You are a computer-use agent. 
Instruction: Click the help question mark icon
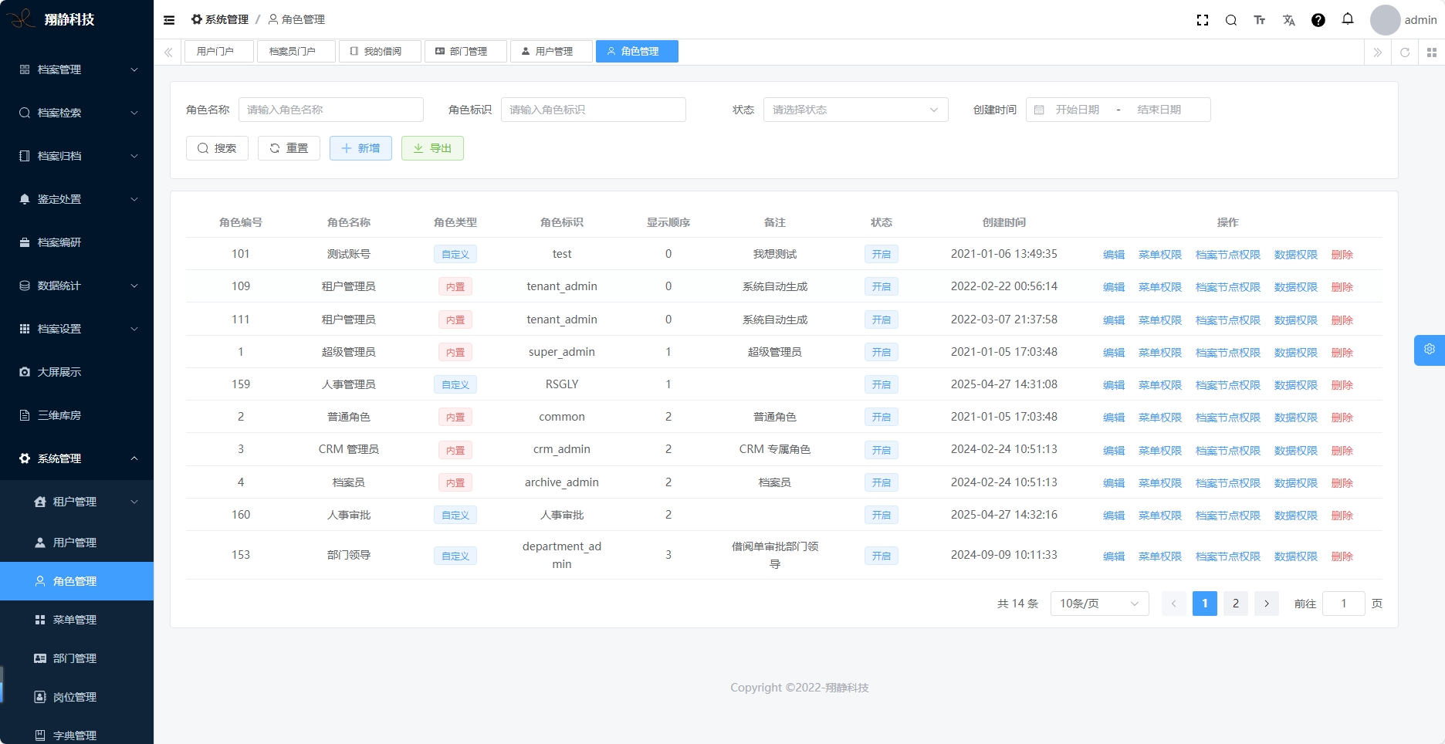click(1318, 20)
